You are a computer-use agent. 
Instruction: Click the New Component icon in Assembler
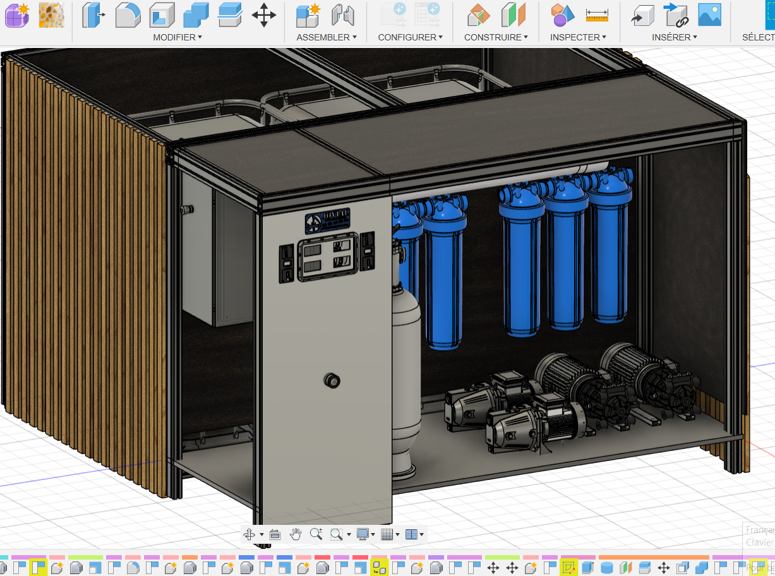tap(308, 15)
